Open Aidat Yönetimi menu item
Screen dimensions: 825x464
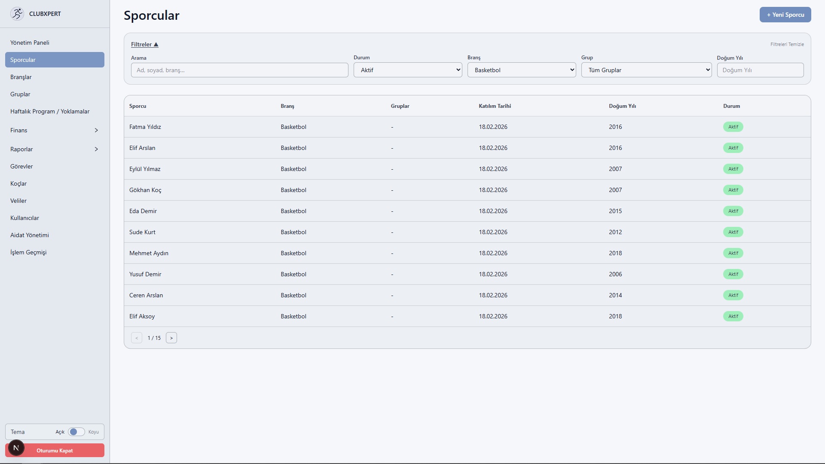point(30,235)
